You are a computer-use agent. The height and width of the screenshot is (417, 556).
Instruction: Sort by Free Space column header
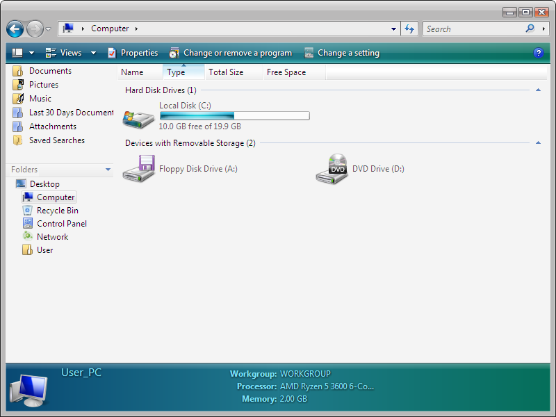[294, 72]
